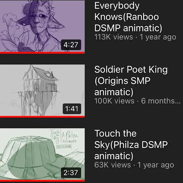183x183 pixels.
Task: Open the Everybody Knows (Ranboo DSMP animatic) title
Action: [x=128, y=17]
